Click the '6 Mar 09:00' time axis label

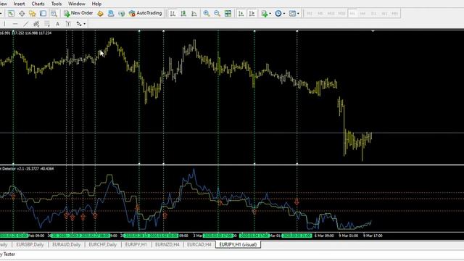tap(324, 236)
